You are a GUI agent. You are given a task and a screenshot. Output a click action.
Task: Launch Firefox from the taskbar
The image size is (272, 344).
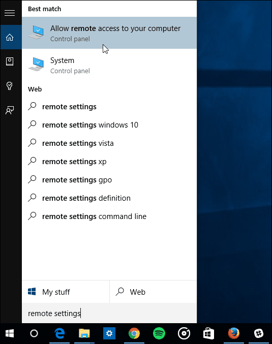coord(233,333)
